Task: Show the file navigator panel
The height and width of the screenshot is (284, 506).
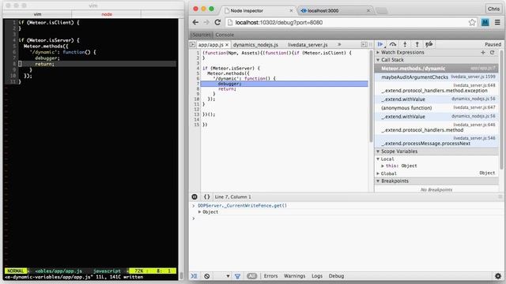Action: [x=193, y=44]
